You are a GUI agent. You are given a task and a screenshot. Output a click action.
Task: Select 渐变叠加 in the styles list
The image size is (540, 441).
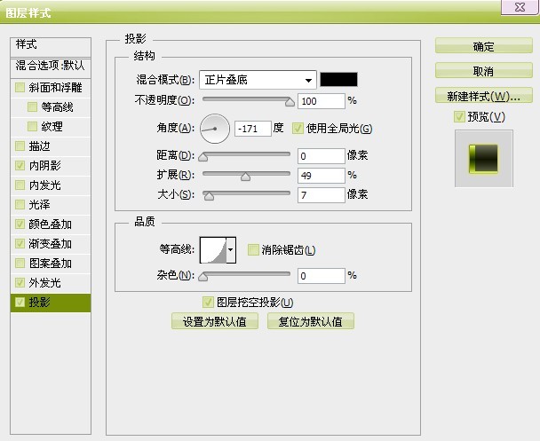[x=51, y=244]
